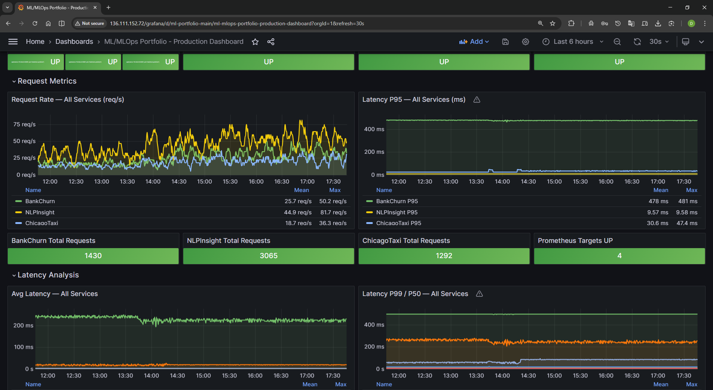Toggle the BankChurn series in Request Rate legend
This screenshot has width=713, height=390.
point(40,201)
